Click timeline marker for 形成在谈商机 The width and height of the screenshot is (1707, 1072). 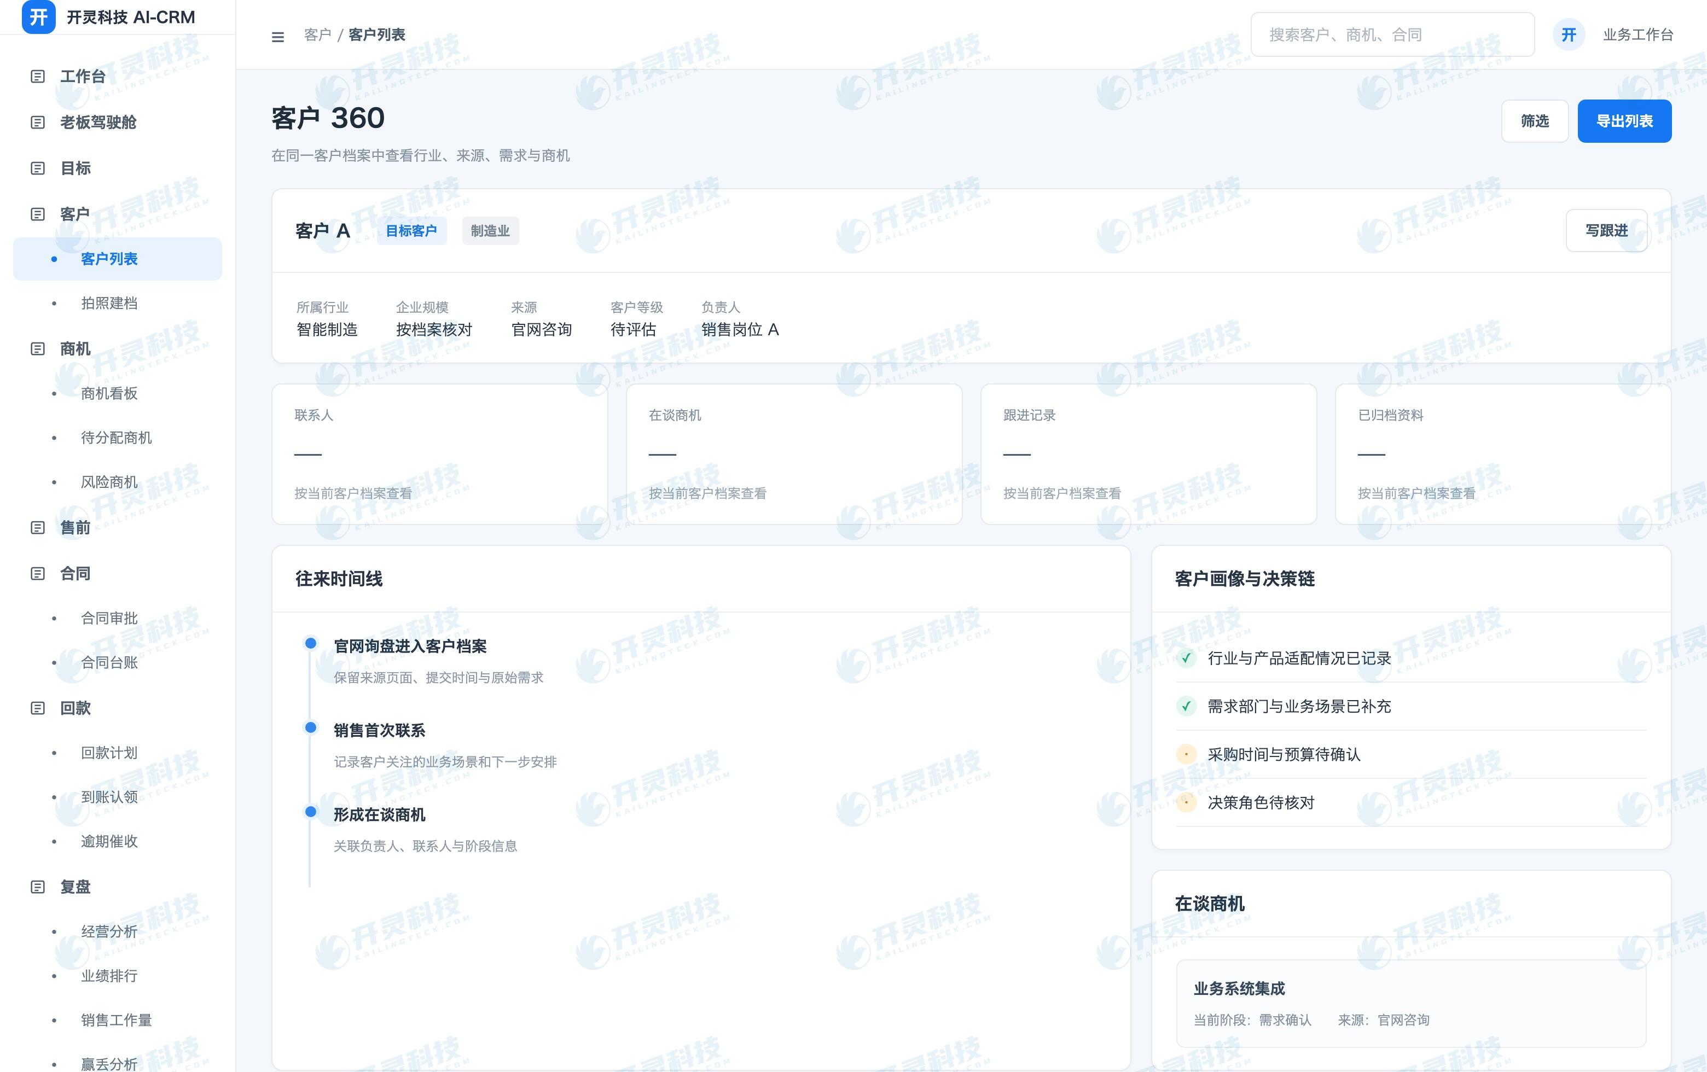[311, 812]
